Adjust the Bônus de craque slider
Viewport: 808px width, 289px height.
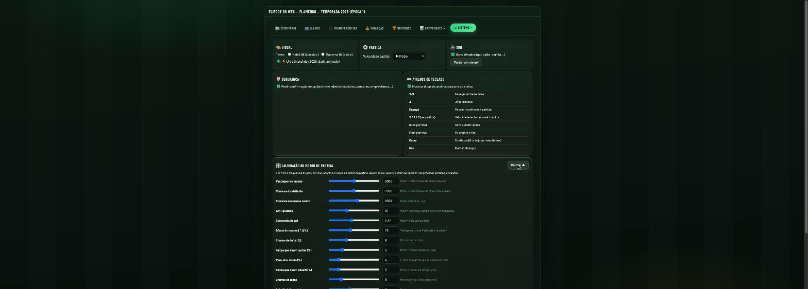click(354, 230)
